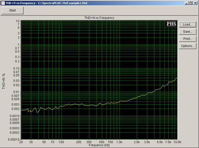Click the 10.0k frequency axis tick label
Screen dimensions: 199x148
coord(177,142)
